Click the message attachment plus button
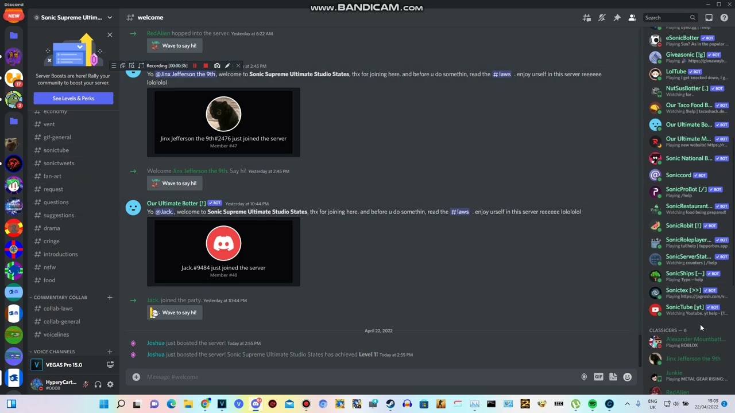This screenshot has width=735, height=413. (136, 377)
